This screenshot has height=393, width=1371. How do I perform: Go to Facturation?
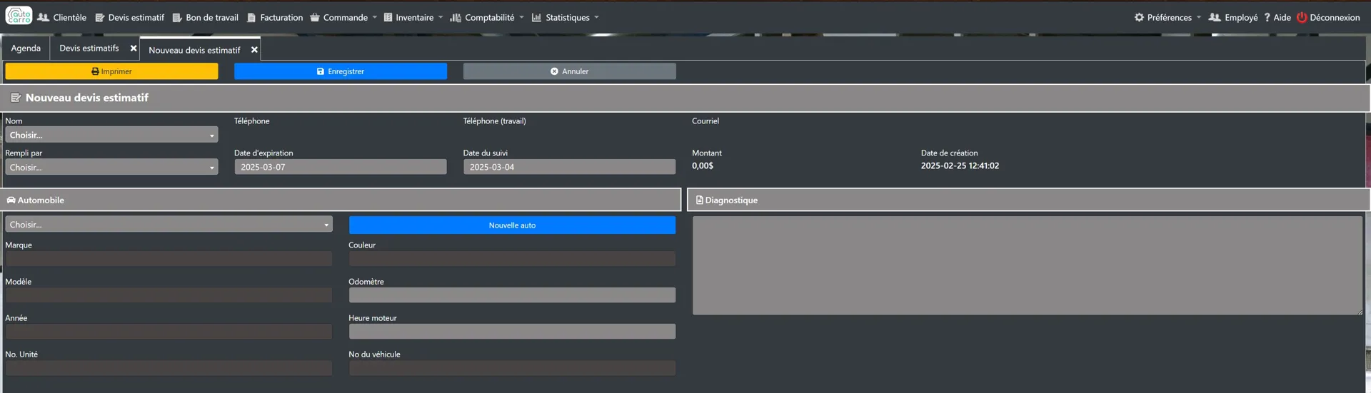pos(275,17)
